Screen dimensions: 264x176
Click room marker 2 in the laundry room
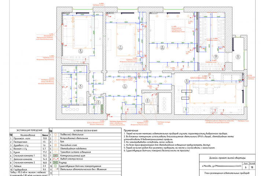click(x=98, y=102)
